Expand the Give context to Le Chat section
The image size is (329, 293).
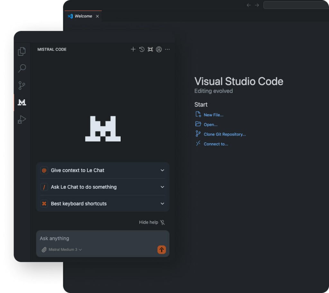pyautogui.click(x=102, y=170)
